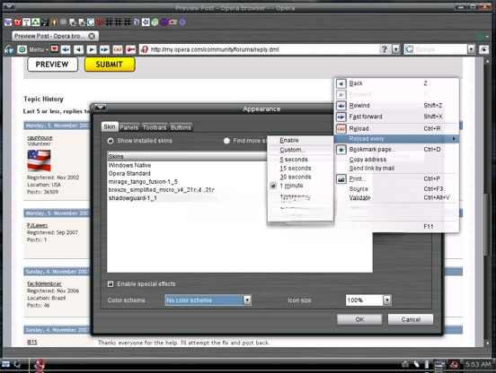
Task: Click the PREVIEW button
Action: [x=52, y=64]
